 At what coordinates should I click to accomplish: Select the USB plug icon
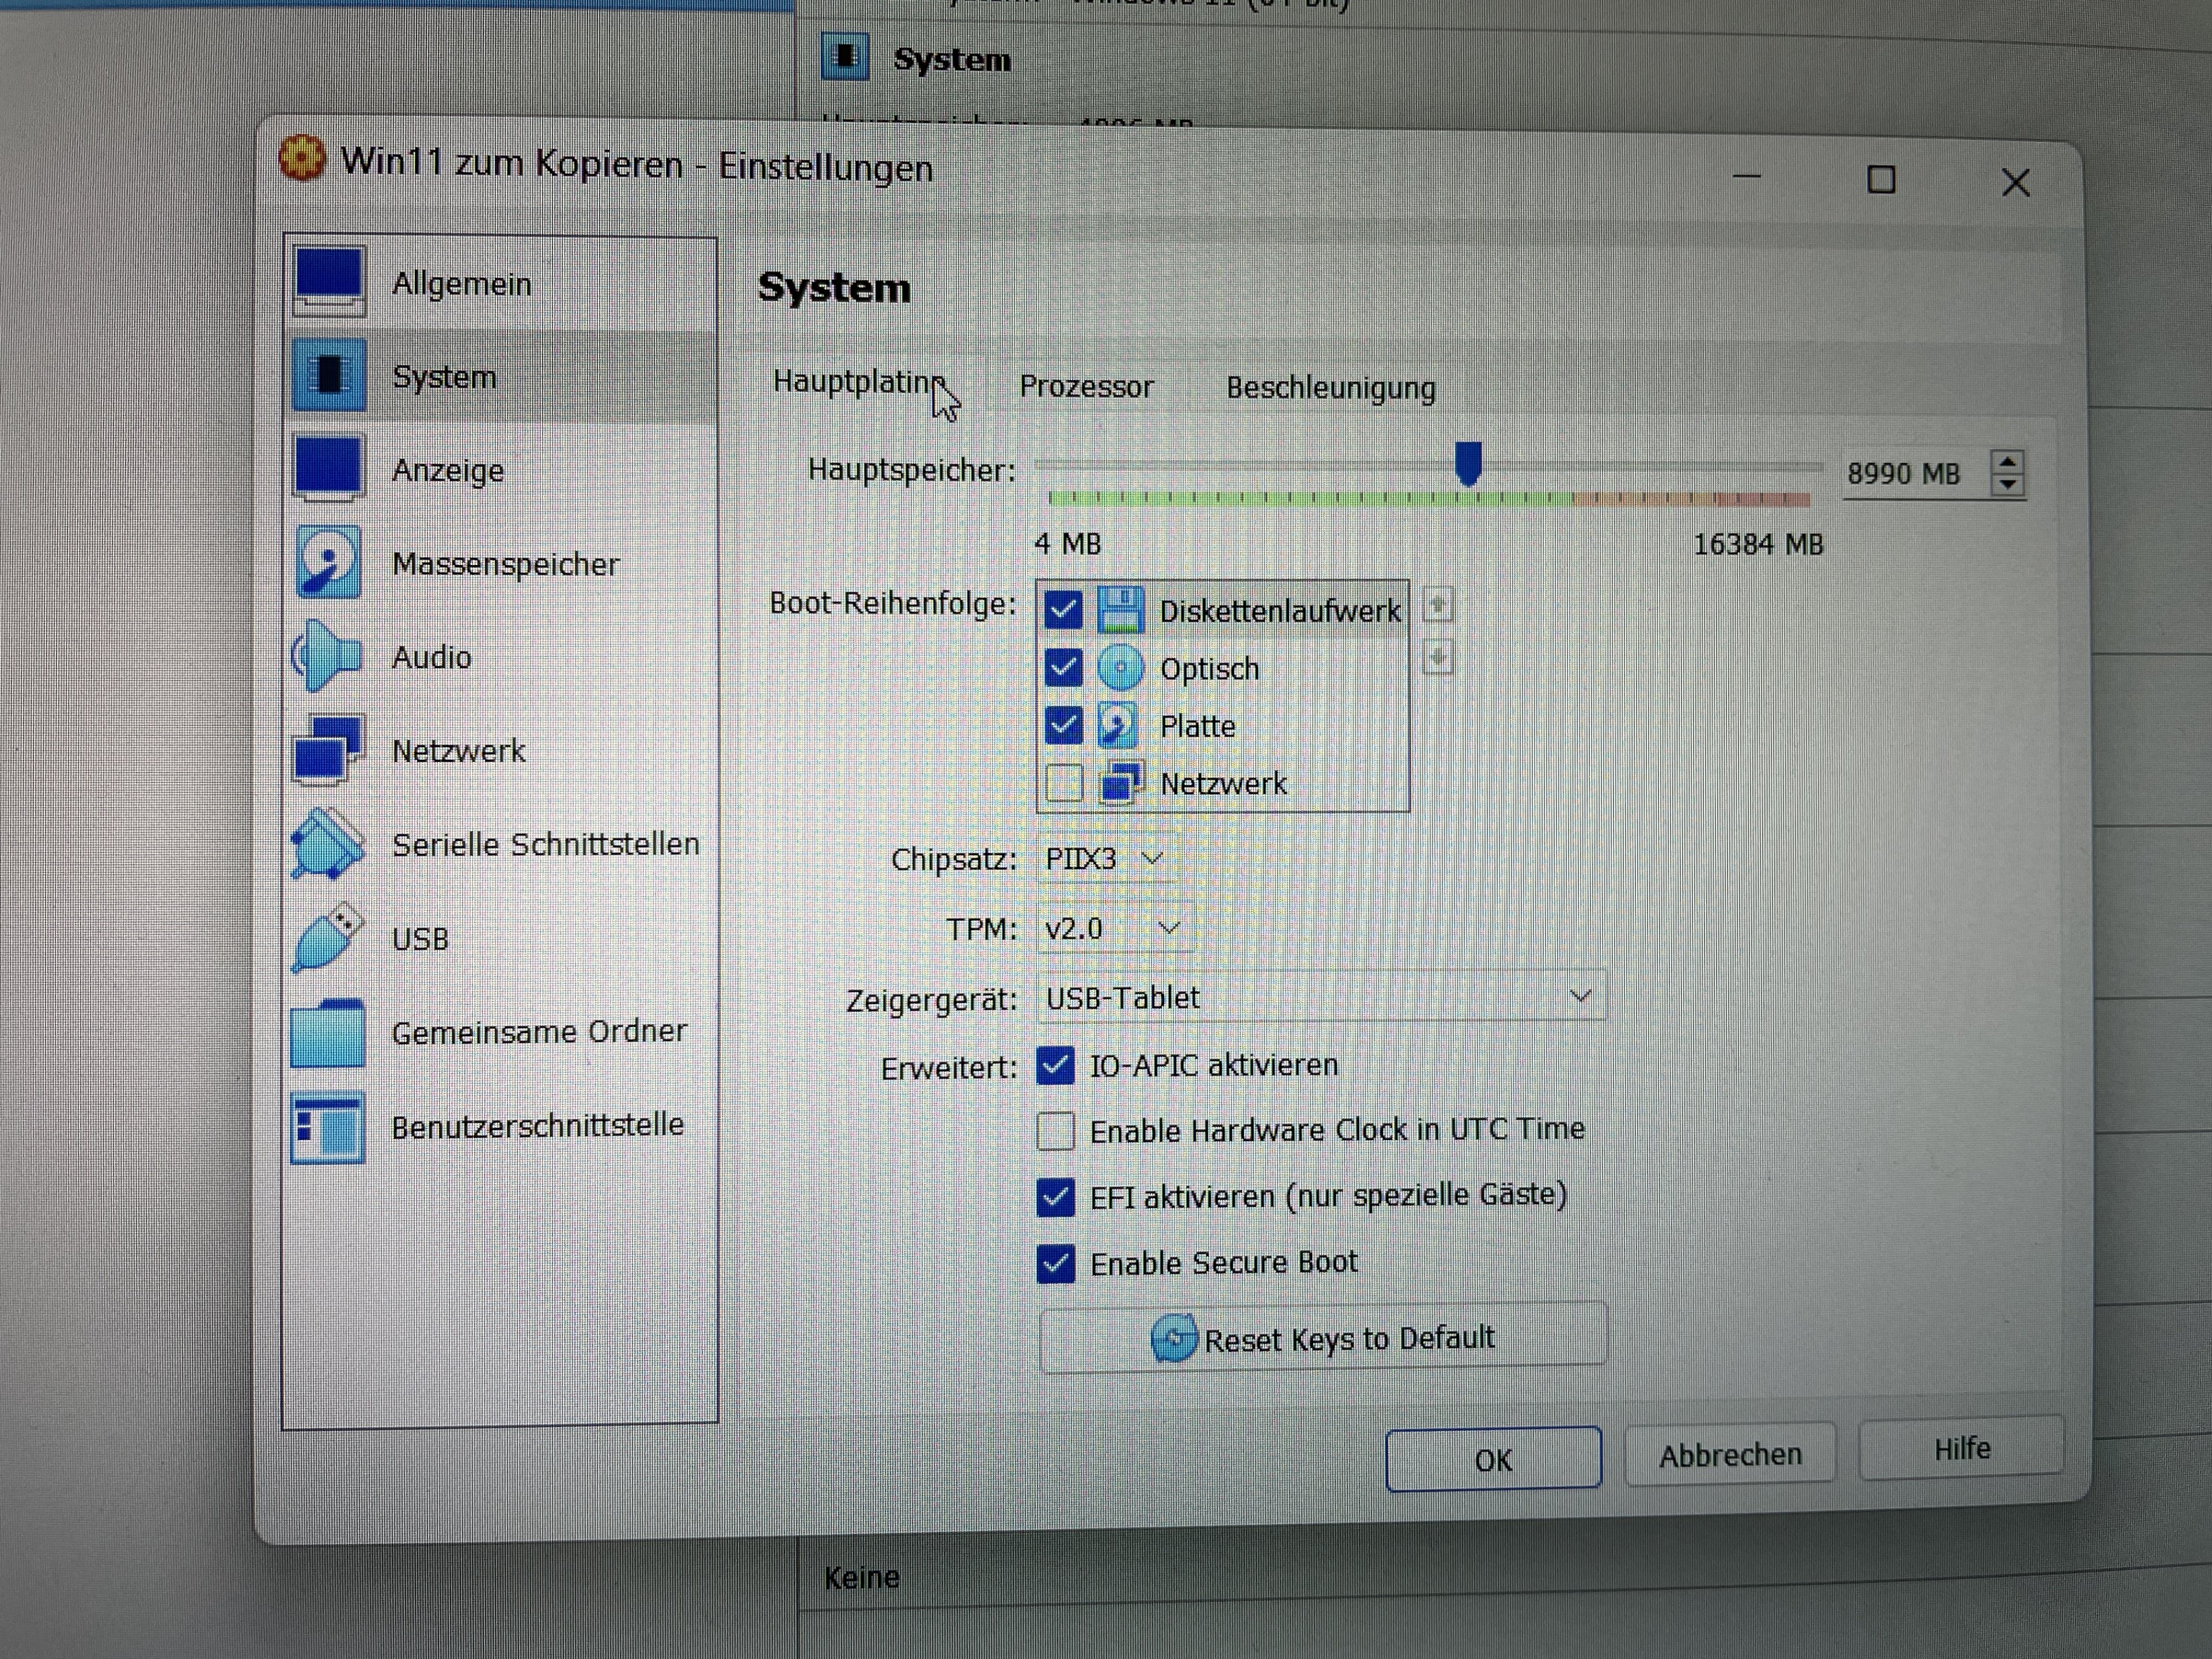pyautogui.click(x=327, y=938)
